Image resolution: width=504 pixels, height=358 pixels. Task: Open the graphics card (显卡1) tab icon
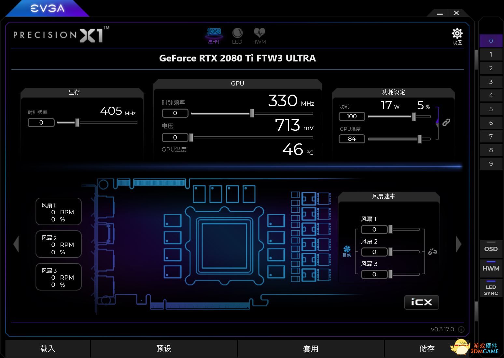coord(214,35)
